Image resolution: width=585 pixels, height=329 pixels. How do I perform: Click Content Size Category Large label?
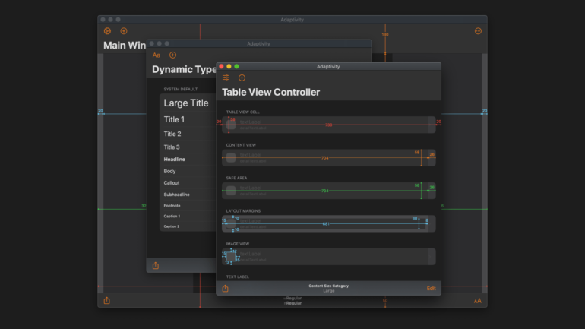[x=329, y=288]
